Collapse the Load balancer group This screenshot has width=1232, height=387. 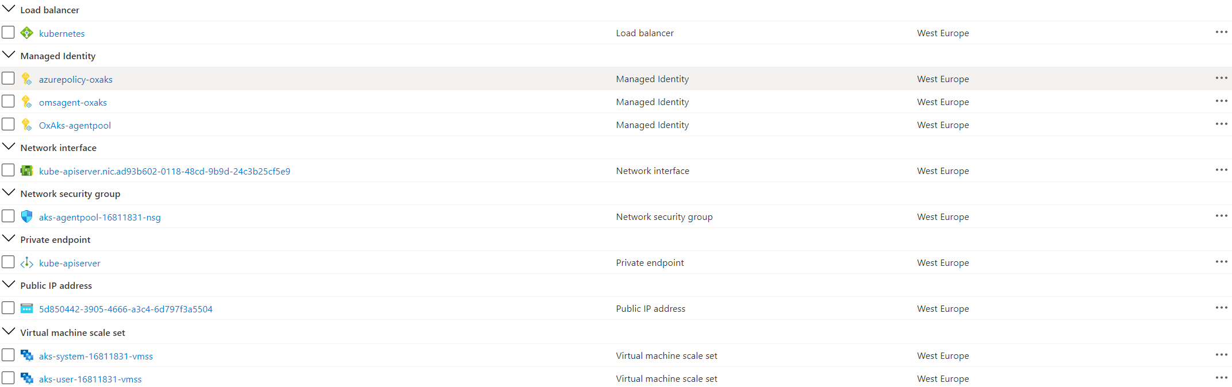[9, 9]
